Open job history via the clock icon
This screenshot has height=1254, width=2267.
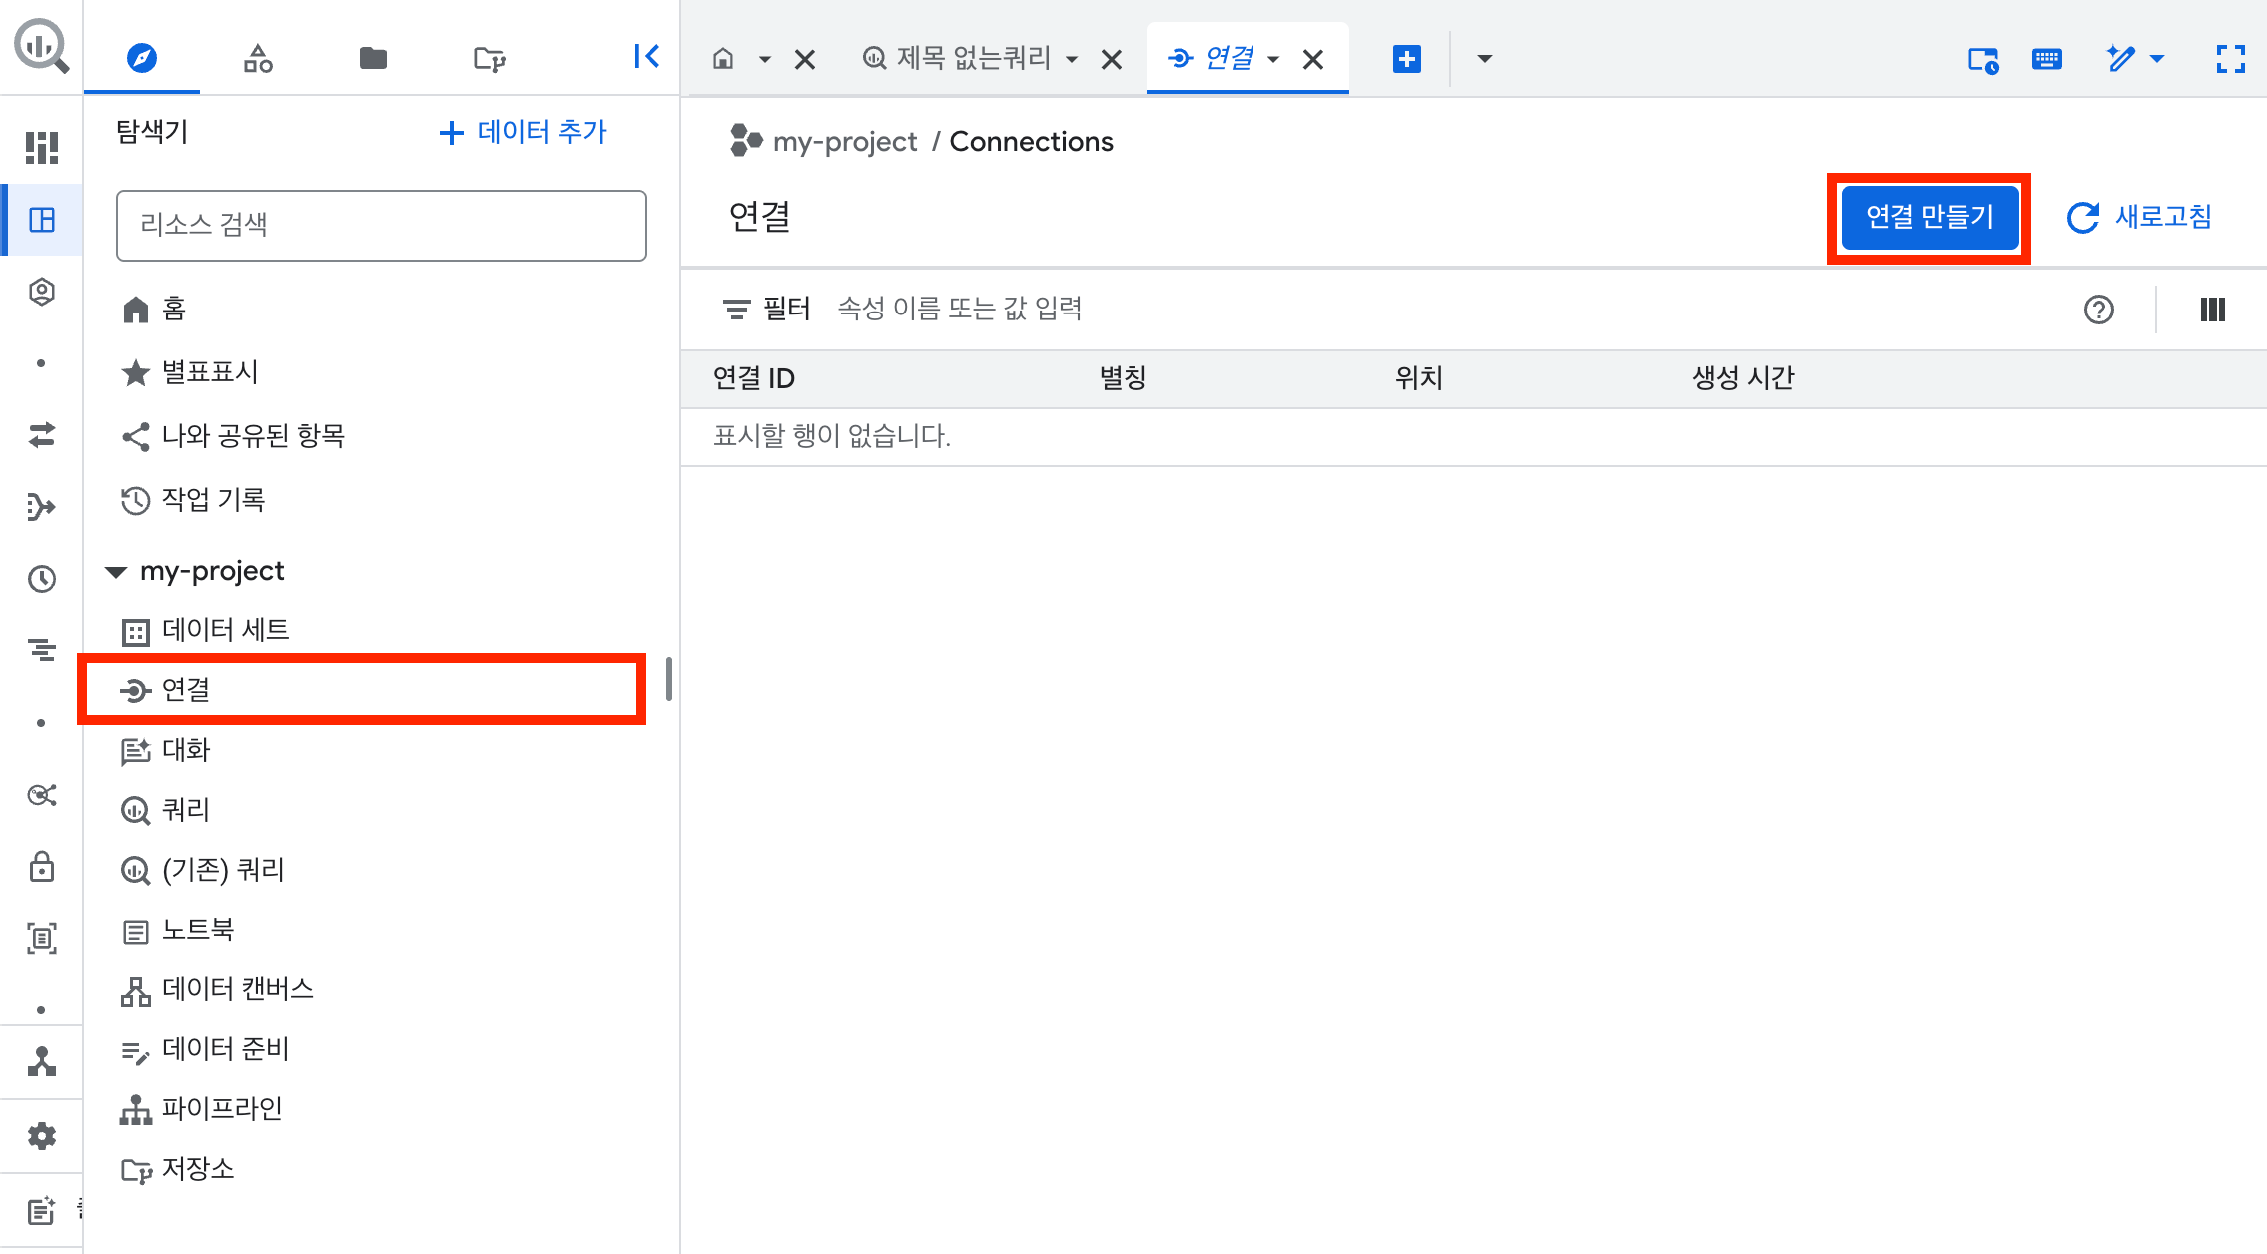(x=41, y=578)
